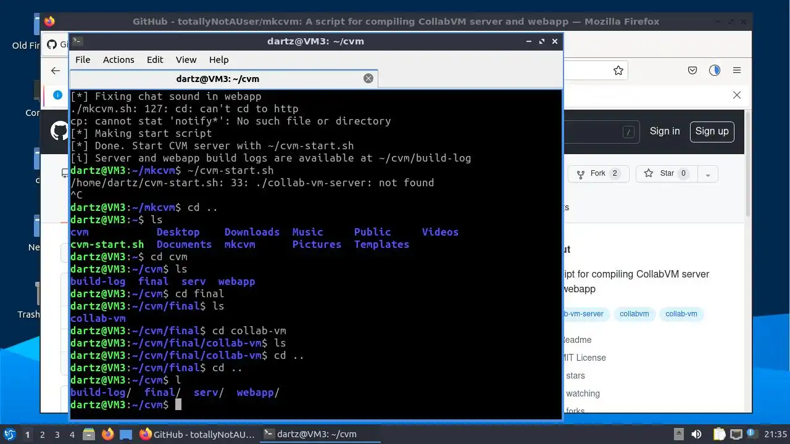Viewport: 790px width, 444px height.
Task: Click 'build-log/' in the last listing
Action: [x=101, y=392]
